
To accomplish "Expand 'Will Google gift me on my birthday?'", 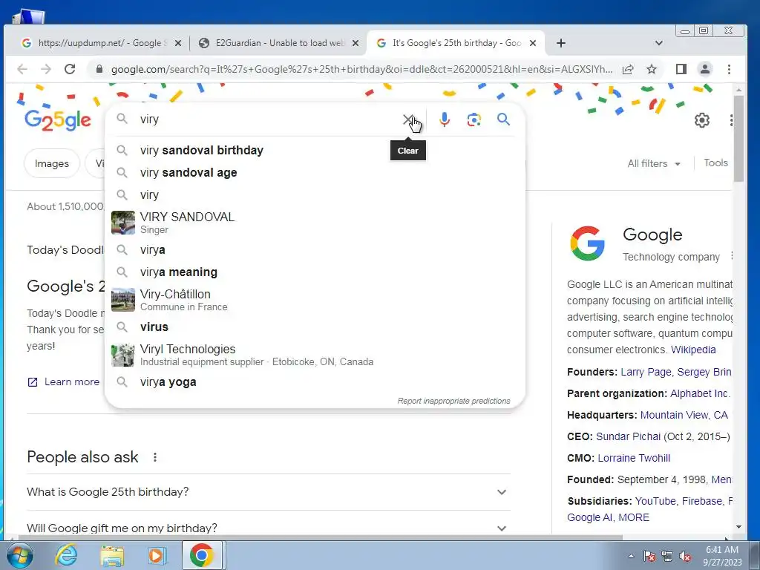I will (x=269, y=528).
